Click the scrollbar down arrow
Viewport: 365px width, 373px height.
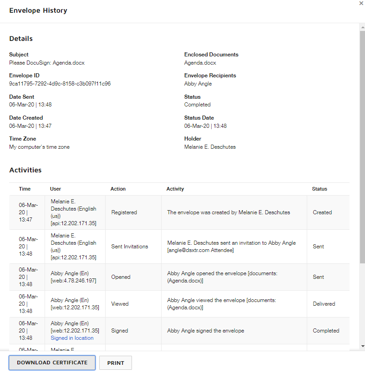coord(362,346)
